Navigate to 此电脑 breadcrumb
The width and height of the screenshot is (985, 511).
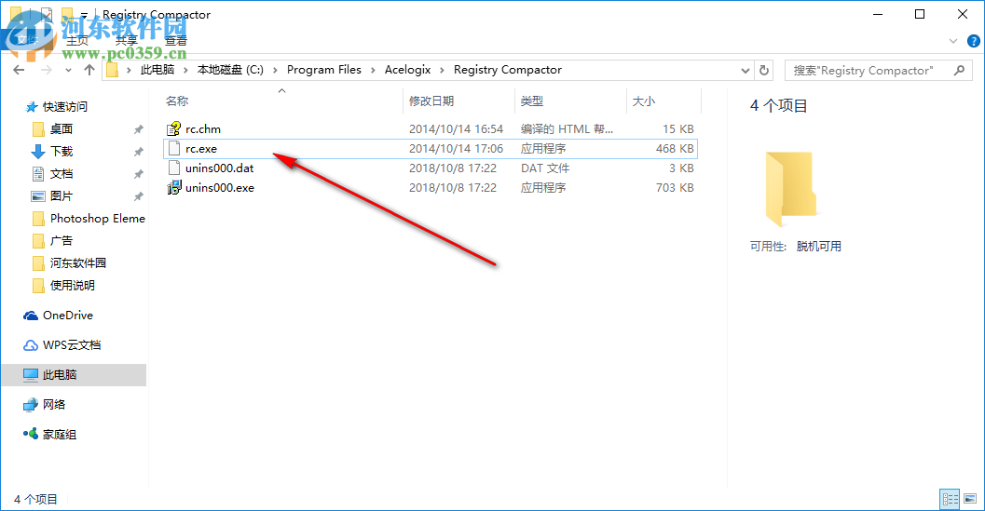(157, 70)
